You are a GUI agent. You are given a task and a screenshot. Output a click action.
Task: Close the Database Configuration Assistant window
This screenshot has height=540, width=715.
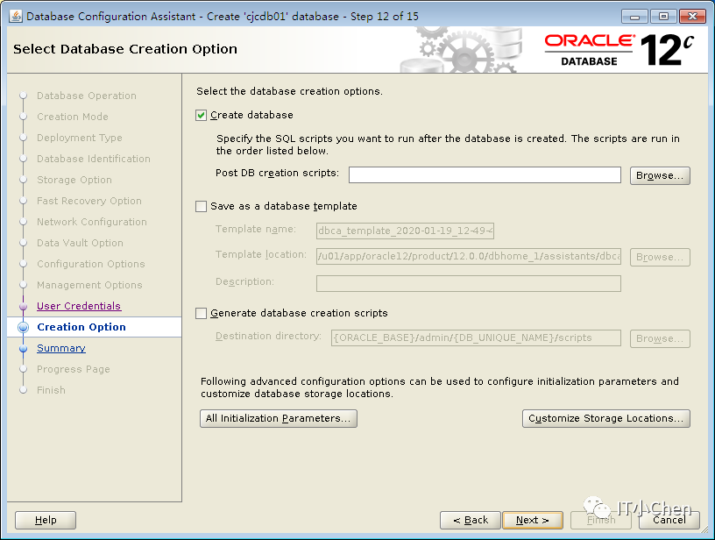(x=692, y=17)
